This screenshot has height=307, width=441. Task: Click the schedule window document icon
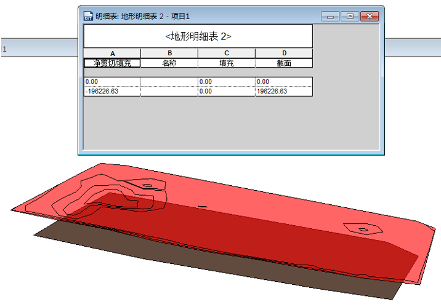88,16
